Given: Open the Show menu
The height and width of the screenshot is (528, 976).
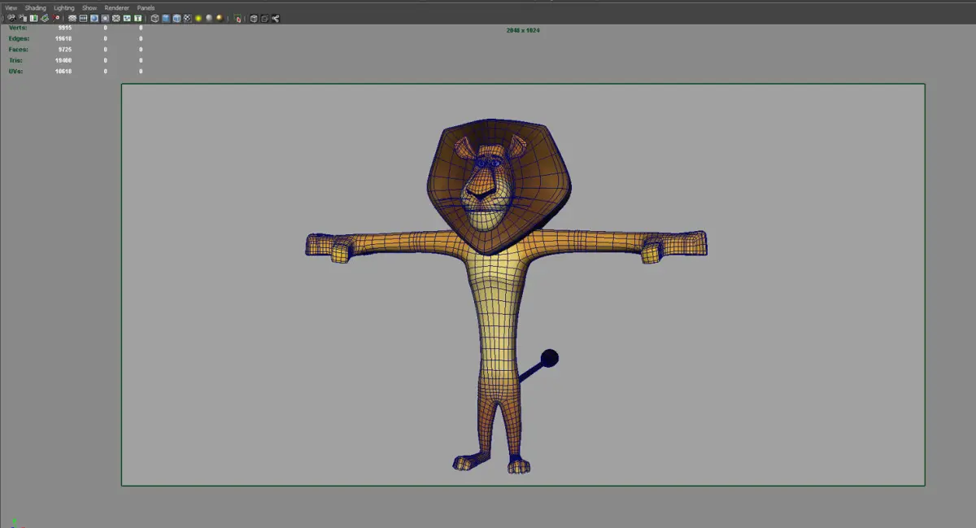Looking at the screenshot, I should point(89,8).
